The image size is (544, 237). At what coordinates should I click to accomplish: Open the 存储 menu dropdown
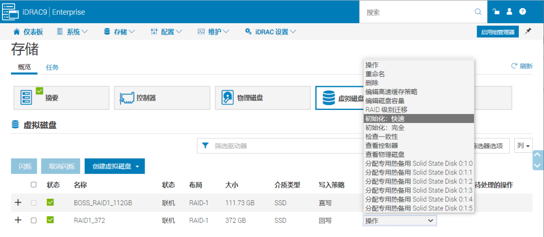[119, 32]
